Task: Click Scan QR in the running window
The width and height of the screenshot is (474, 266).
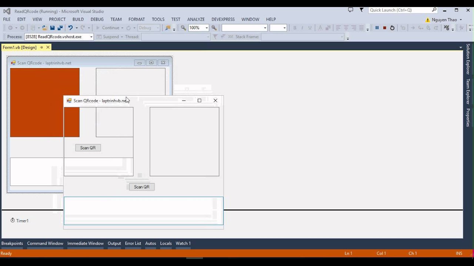Action: (142, 187)
